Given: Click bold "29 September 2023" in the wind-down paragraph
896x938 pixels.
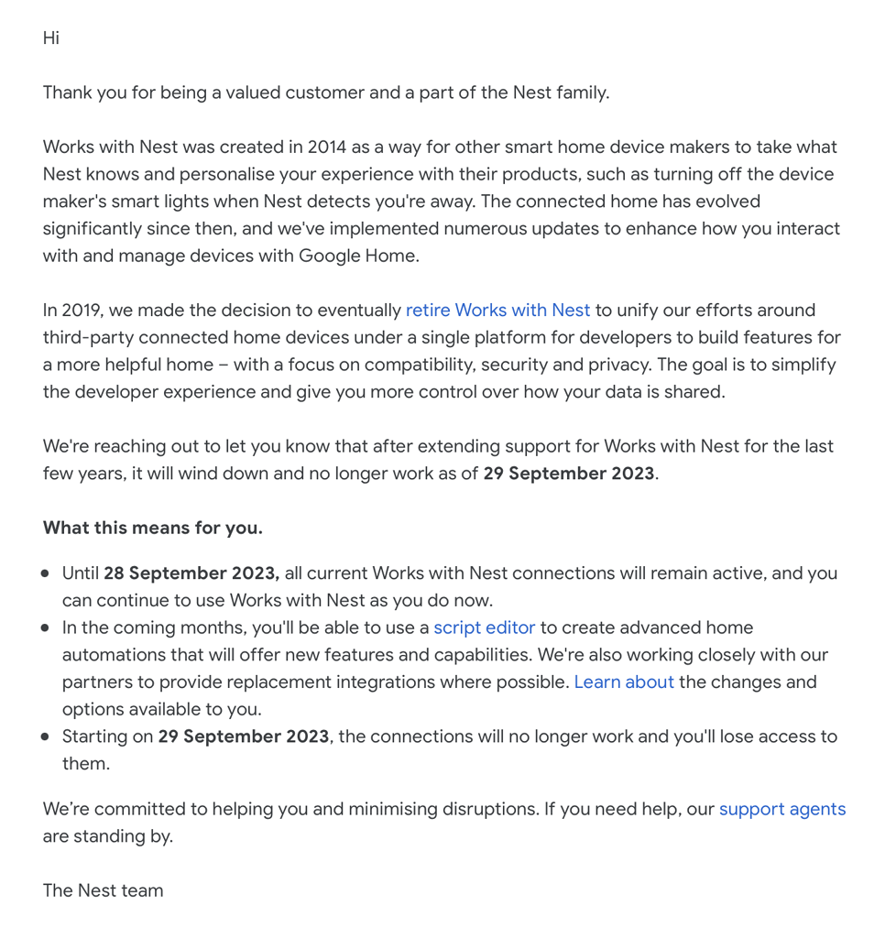Looking at the screenshot, I should pos(569,474).
